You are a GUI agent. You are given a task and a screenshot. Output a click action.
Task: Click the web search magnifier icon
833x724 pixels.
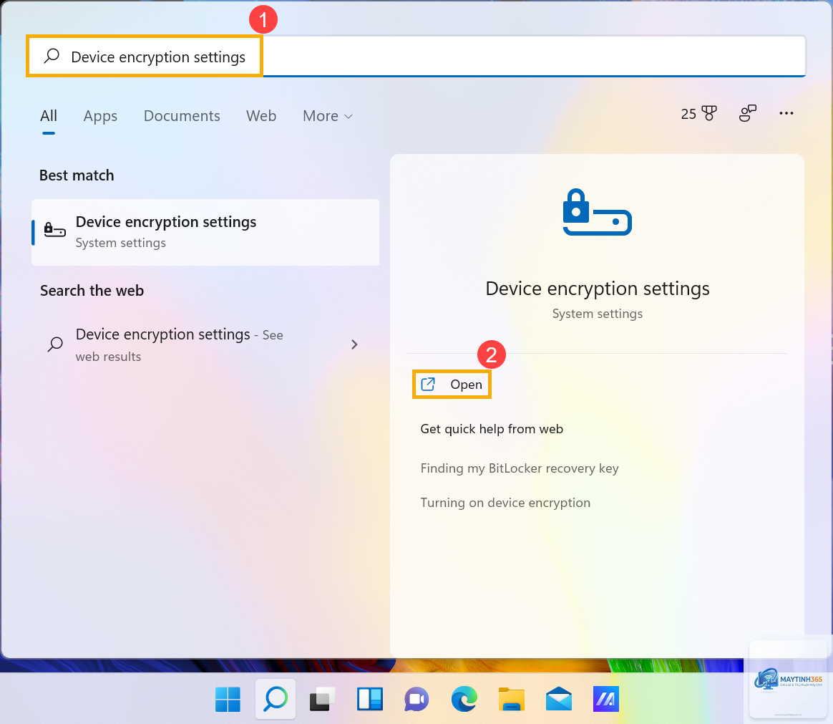pos(55,344)
